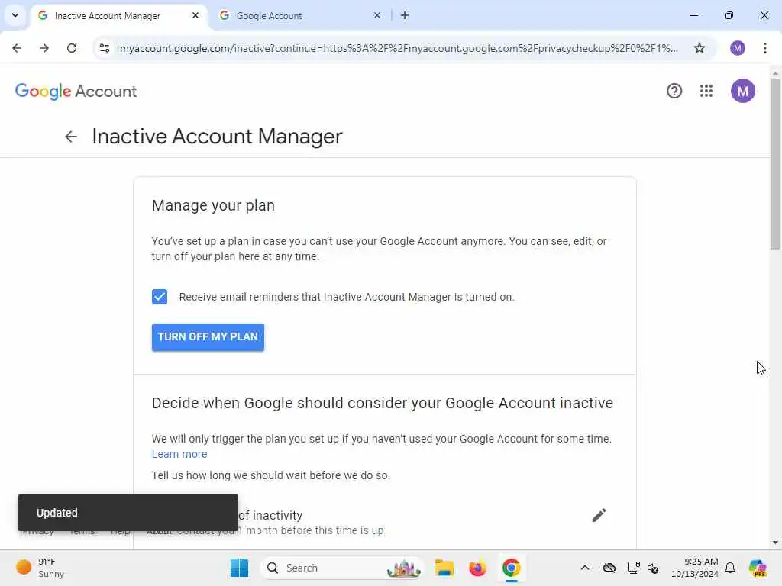This screenshot has width=782, height=586.
Task: Click the Manage your plan heading
Action: click(x=213, y=205)
